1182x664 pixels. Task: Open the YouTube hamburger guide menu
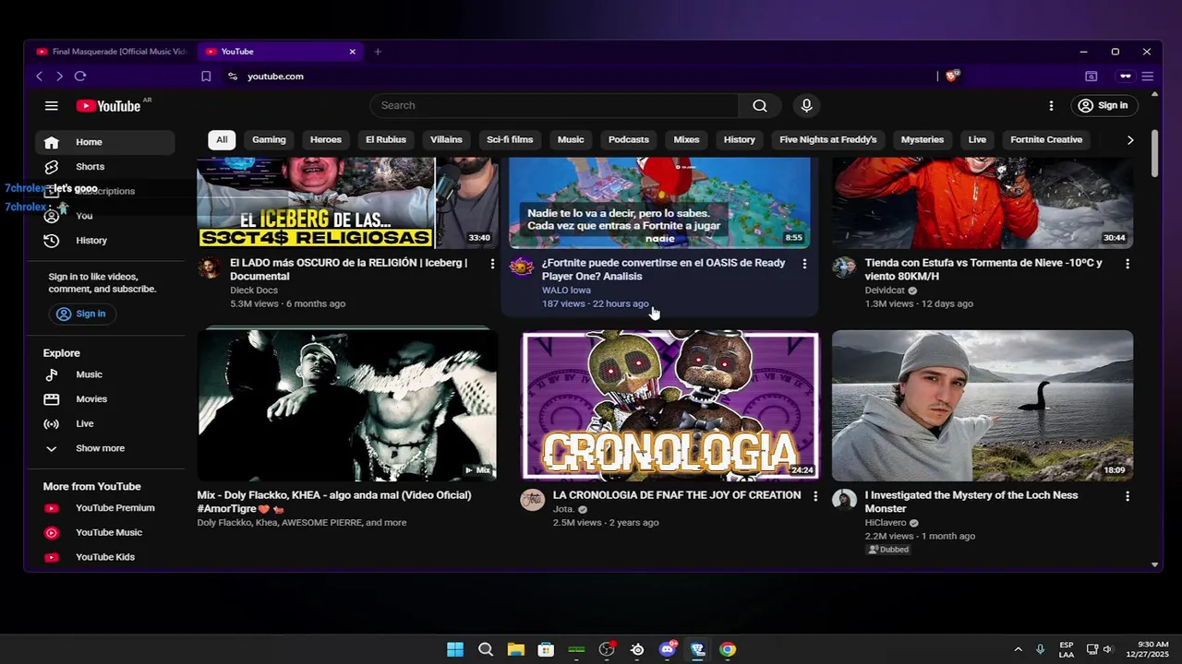(x=52, y=106)
